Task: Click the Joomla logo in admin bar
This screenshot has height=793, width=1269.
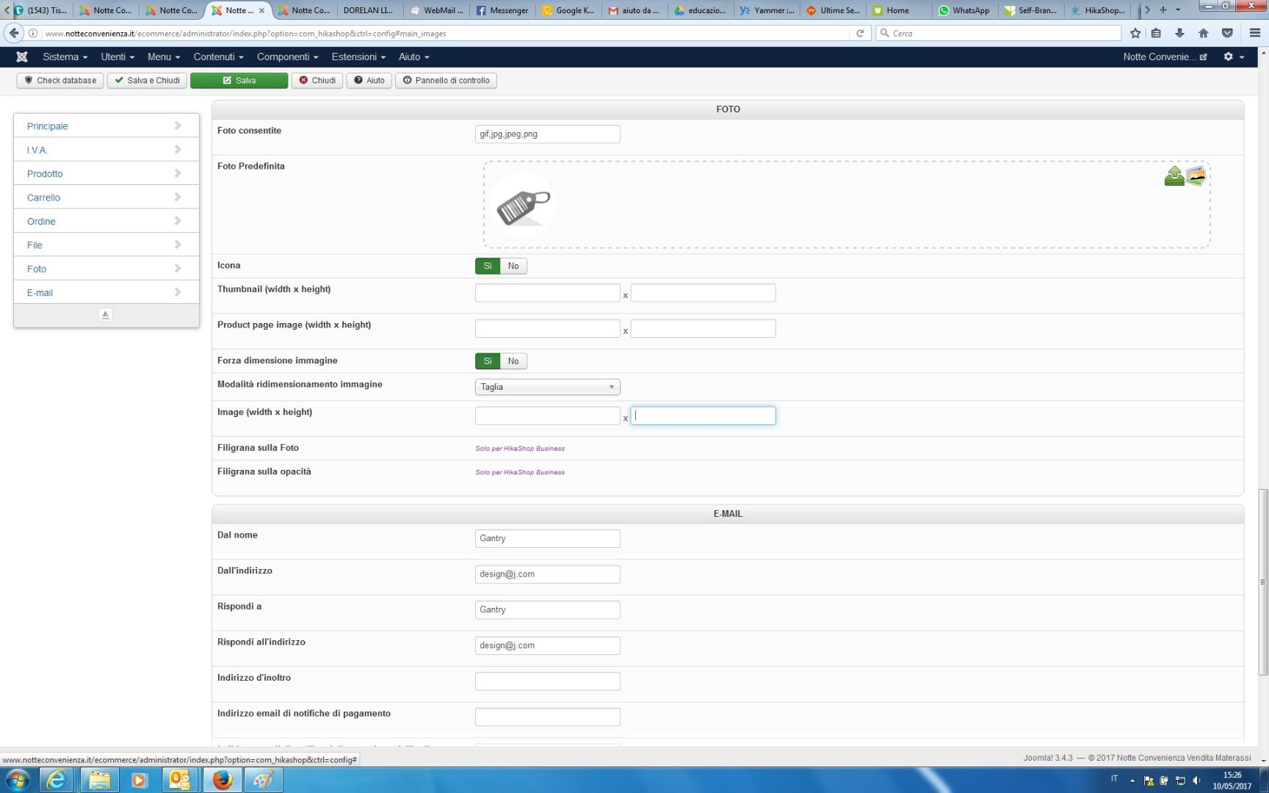Action: 22,57
